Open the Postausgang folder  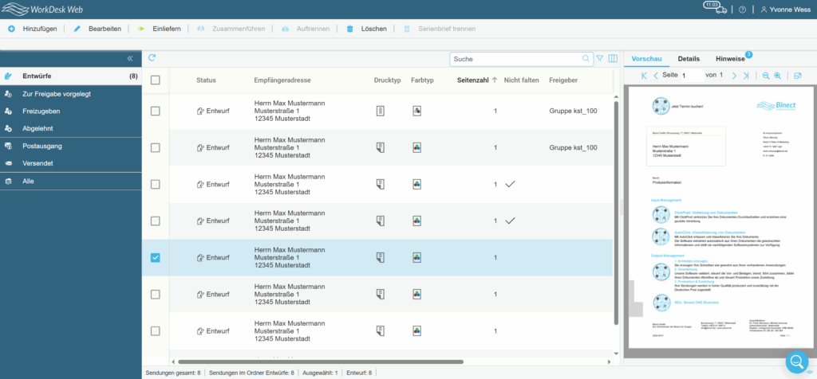tap(71, 146)
